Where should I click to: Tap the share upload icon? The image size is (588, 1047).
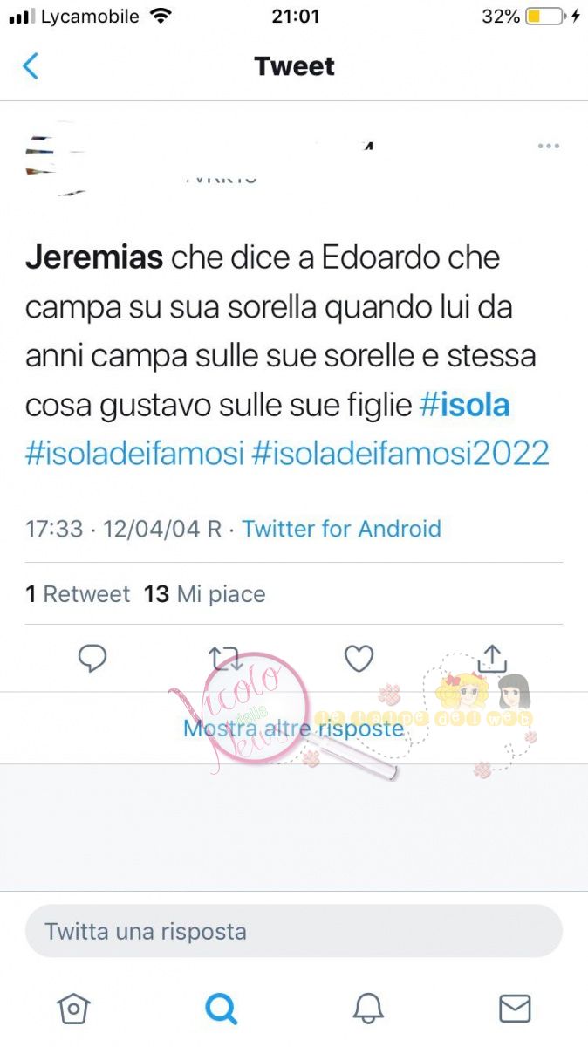tap(492, 658)
